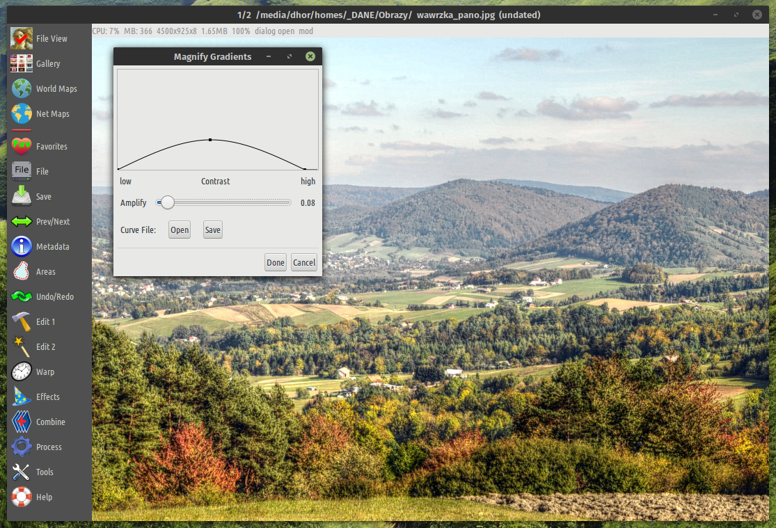This screenshot has height=528, width=776.
Task: Click the 'Magnify Gradients' dialog title
Action: pyautogui.click(x=212, y=56)
